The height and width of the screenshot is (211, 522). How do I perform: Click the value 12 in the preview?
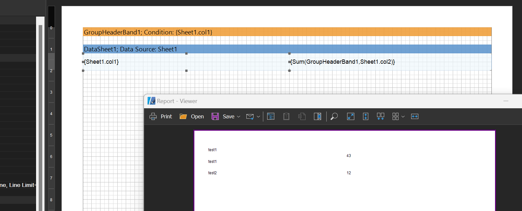click(349, 173)
